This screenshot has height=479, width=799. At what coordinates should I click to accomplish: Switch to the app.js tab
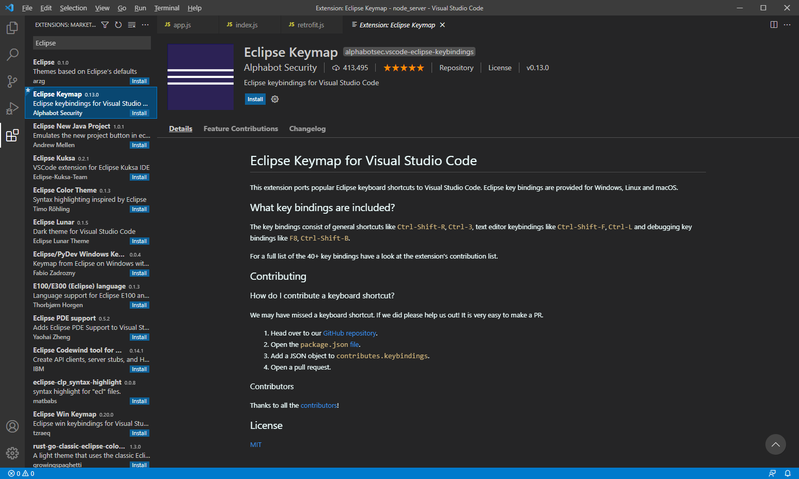(188, 25)
